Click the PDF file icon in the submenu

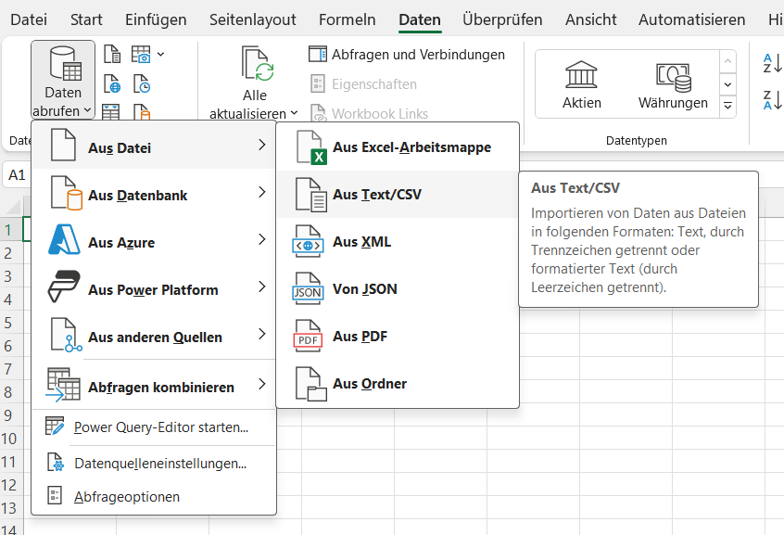pos(308,337)
